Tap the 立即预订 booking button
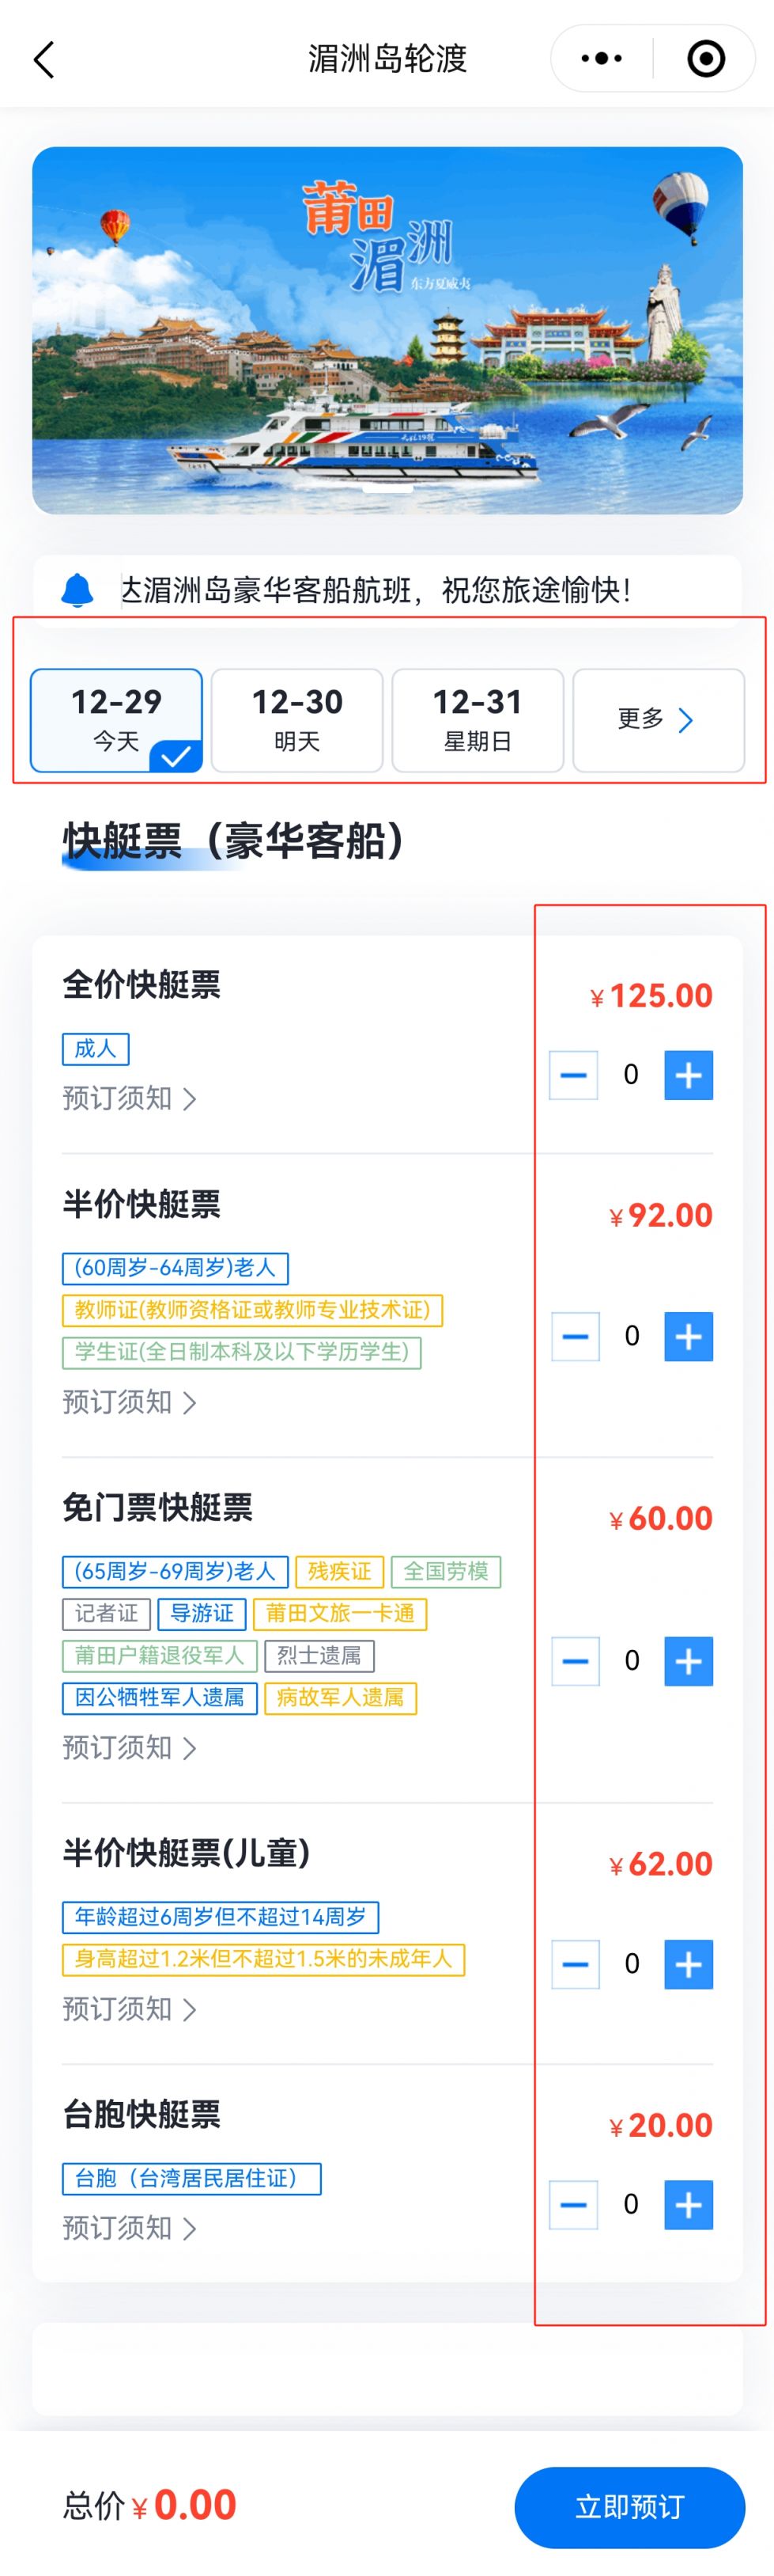Image resolution: width=774 pixels, height=2576 pixels. point(629,2506)
